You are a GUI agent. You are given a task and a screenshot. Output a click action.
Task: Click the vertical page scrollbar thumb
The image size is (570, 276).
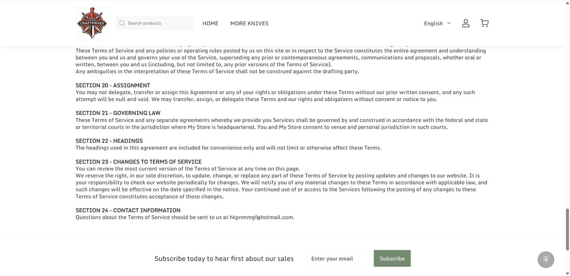pos(567,228)
